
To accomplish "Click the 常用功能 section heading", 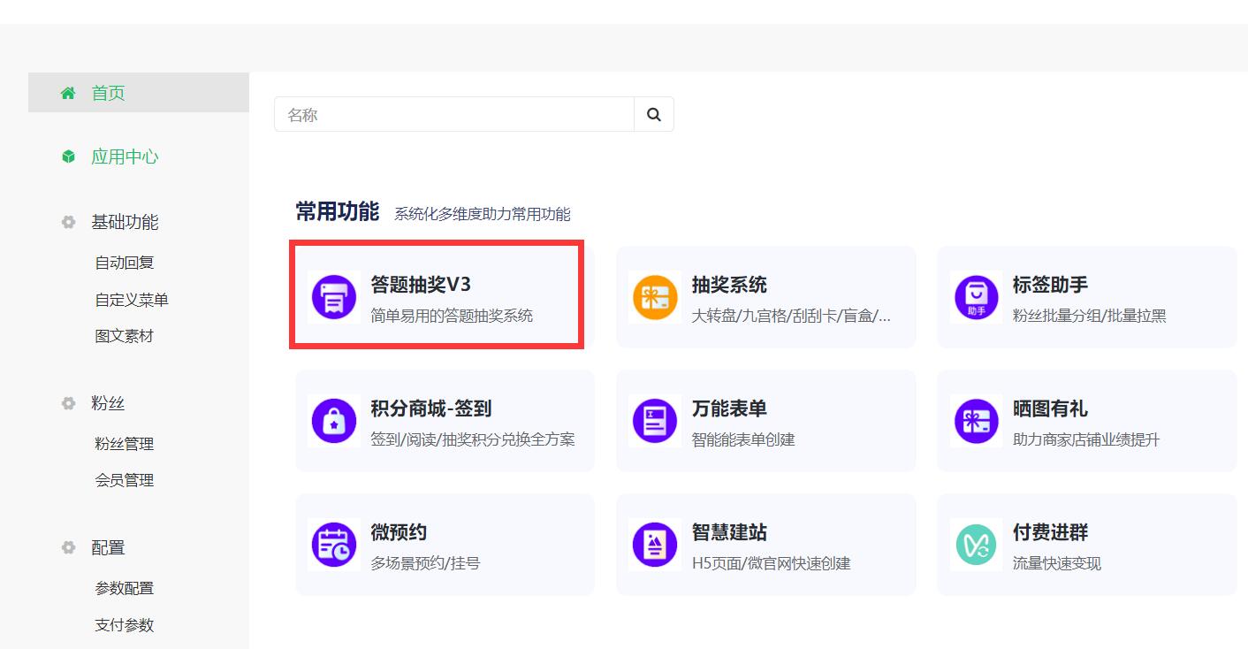I will (x=337, y=212).
